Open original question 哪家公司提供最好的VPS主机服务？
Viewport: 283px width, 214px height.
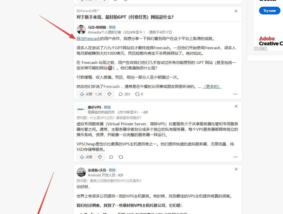[x=116, y=181]
